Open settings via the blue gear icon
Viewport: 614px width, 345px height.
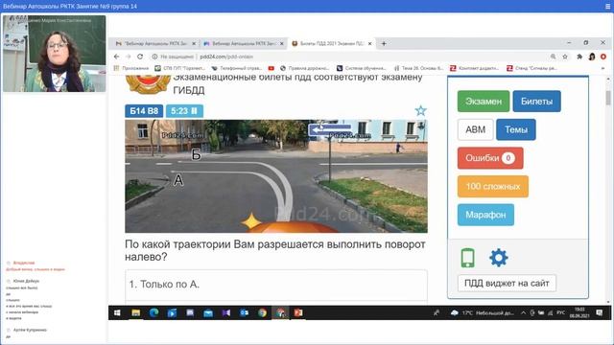pos(499,258)
